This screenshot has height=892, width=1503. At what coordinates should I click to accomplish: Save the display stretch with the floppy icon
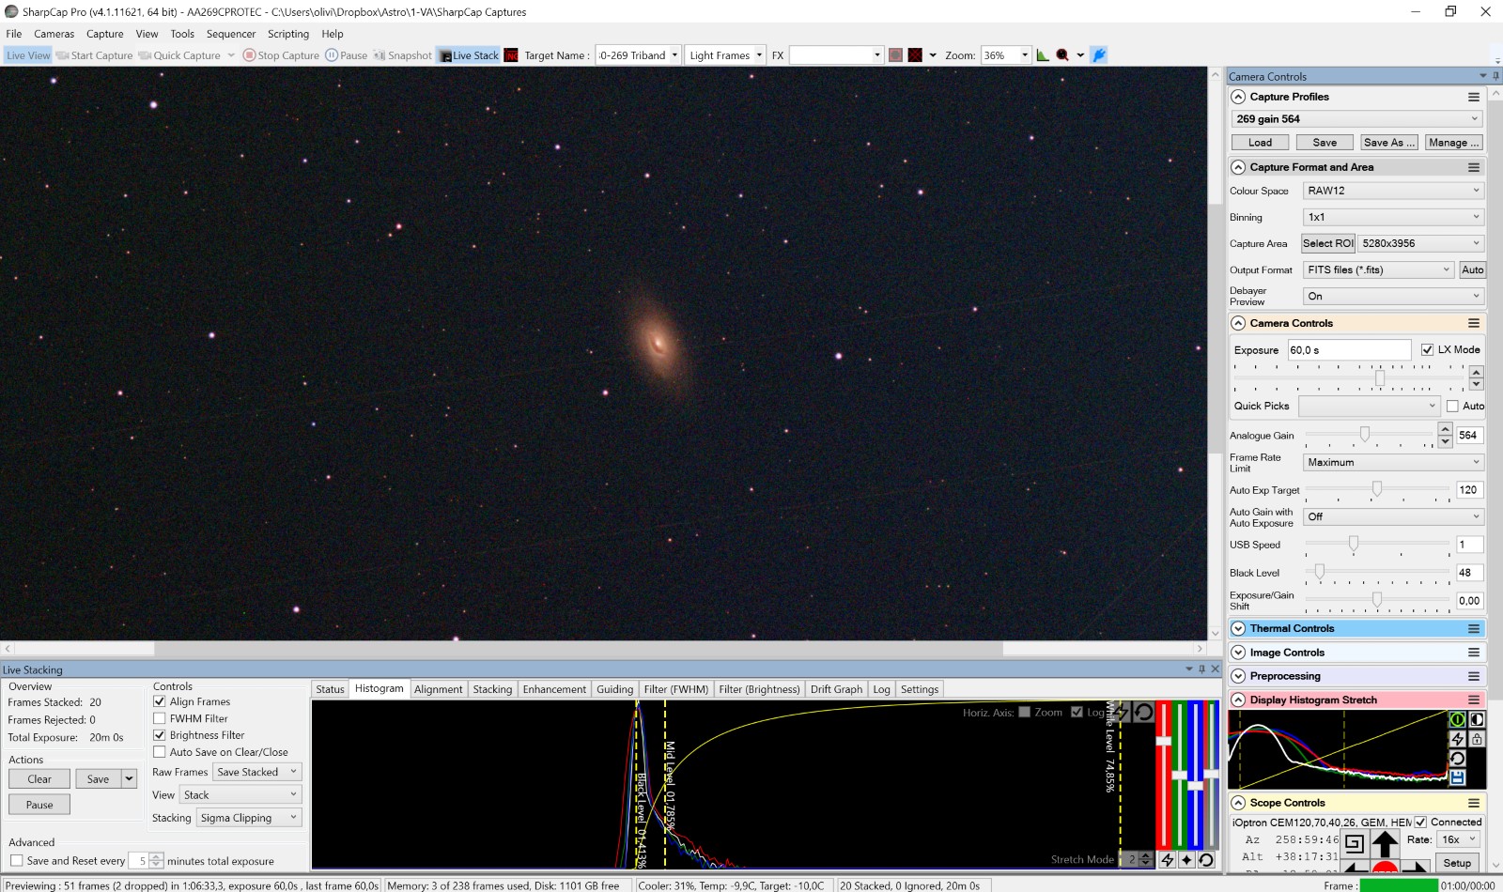point(1457,777)
